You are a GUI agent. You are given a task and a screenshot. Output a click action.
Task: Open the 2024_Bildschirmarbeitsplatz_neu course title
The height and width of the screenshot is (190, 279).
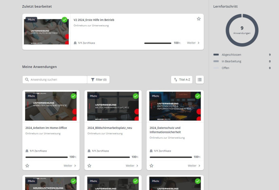click(110, 128)
